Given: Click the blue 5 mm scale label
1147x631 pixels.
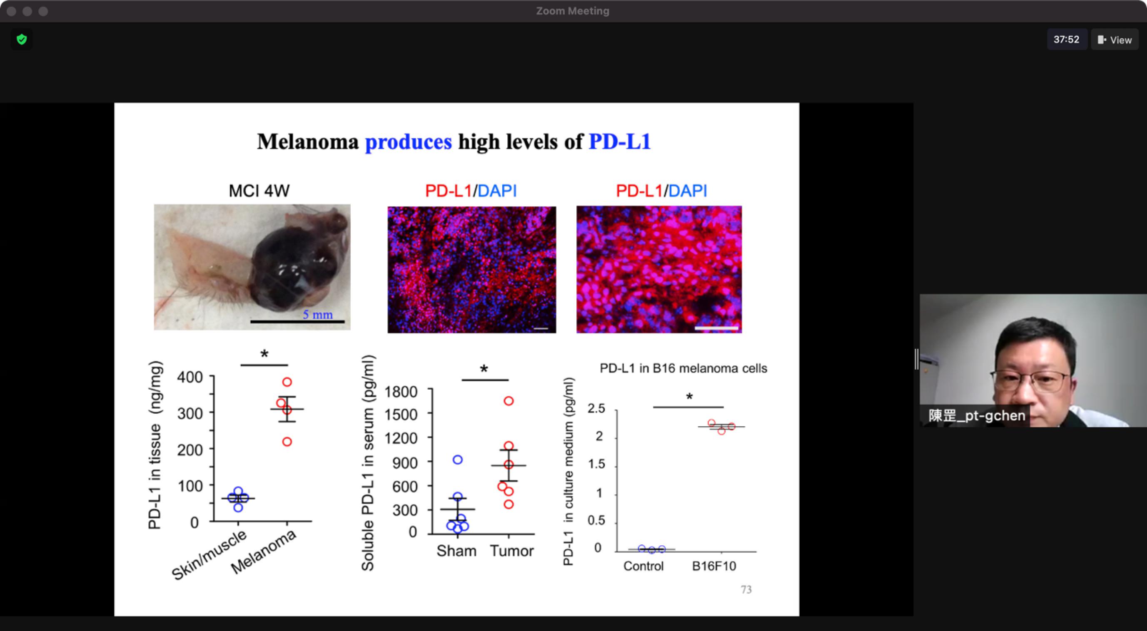Looking at the screenshot, I should tap(317, 315).
